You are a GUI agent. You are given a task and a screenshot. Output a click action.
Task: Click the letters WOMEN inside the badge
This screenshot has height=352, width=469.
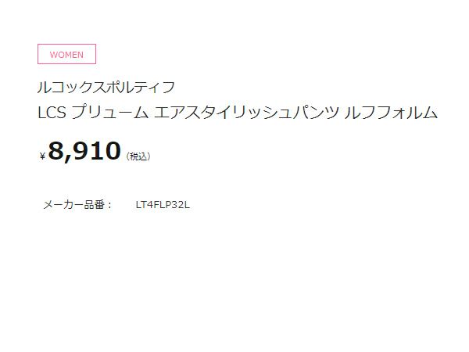tap(66, 55)
